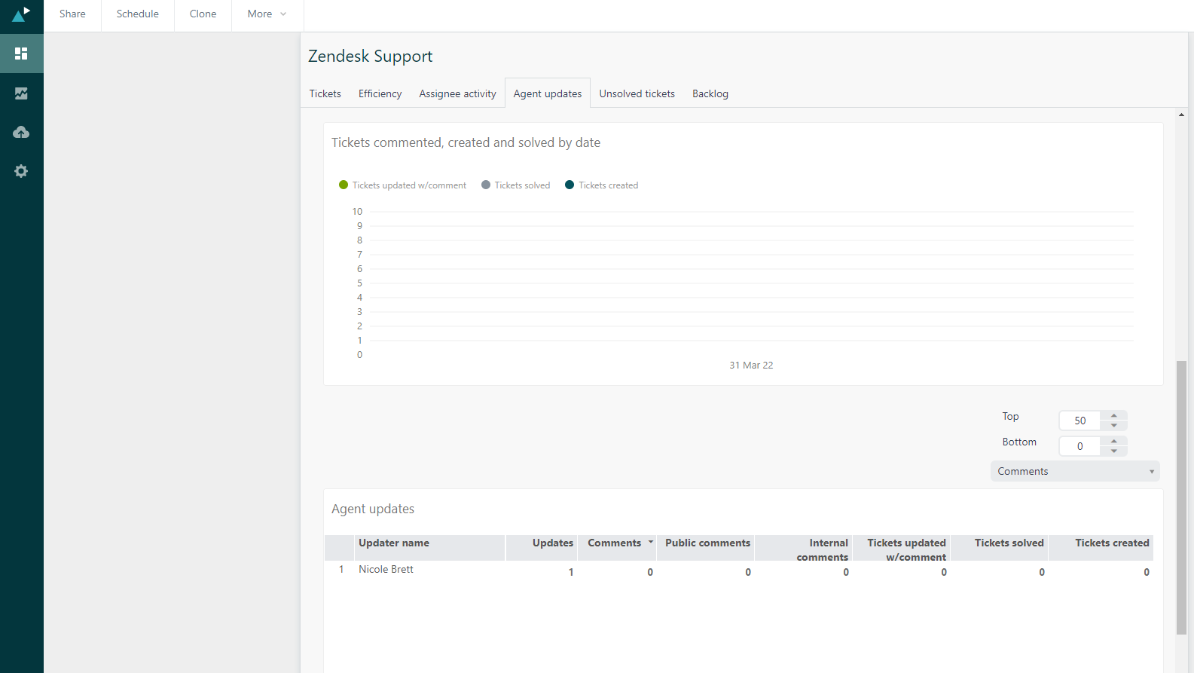1194x673 pixels.
Task: Open the More dropdown menu
Action: tap(267, 14)
